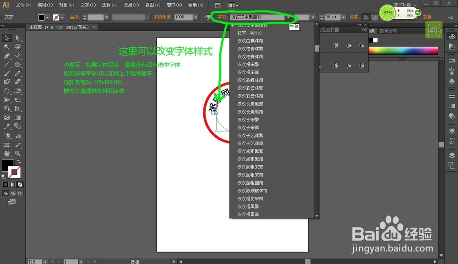Select the Direct Selection tool
The height and width of the screenshot is (264, 458).
click(17, 38)
